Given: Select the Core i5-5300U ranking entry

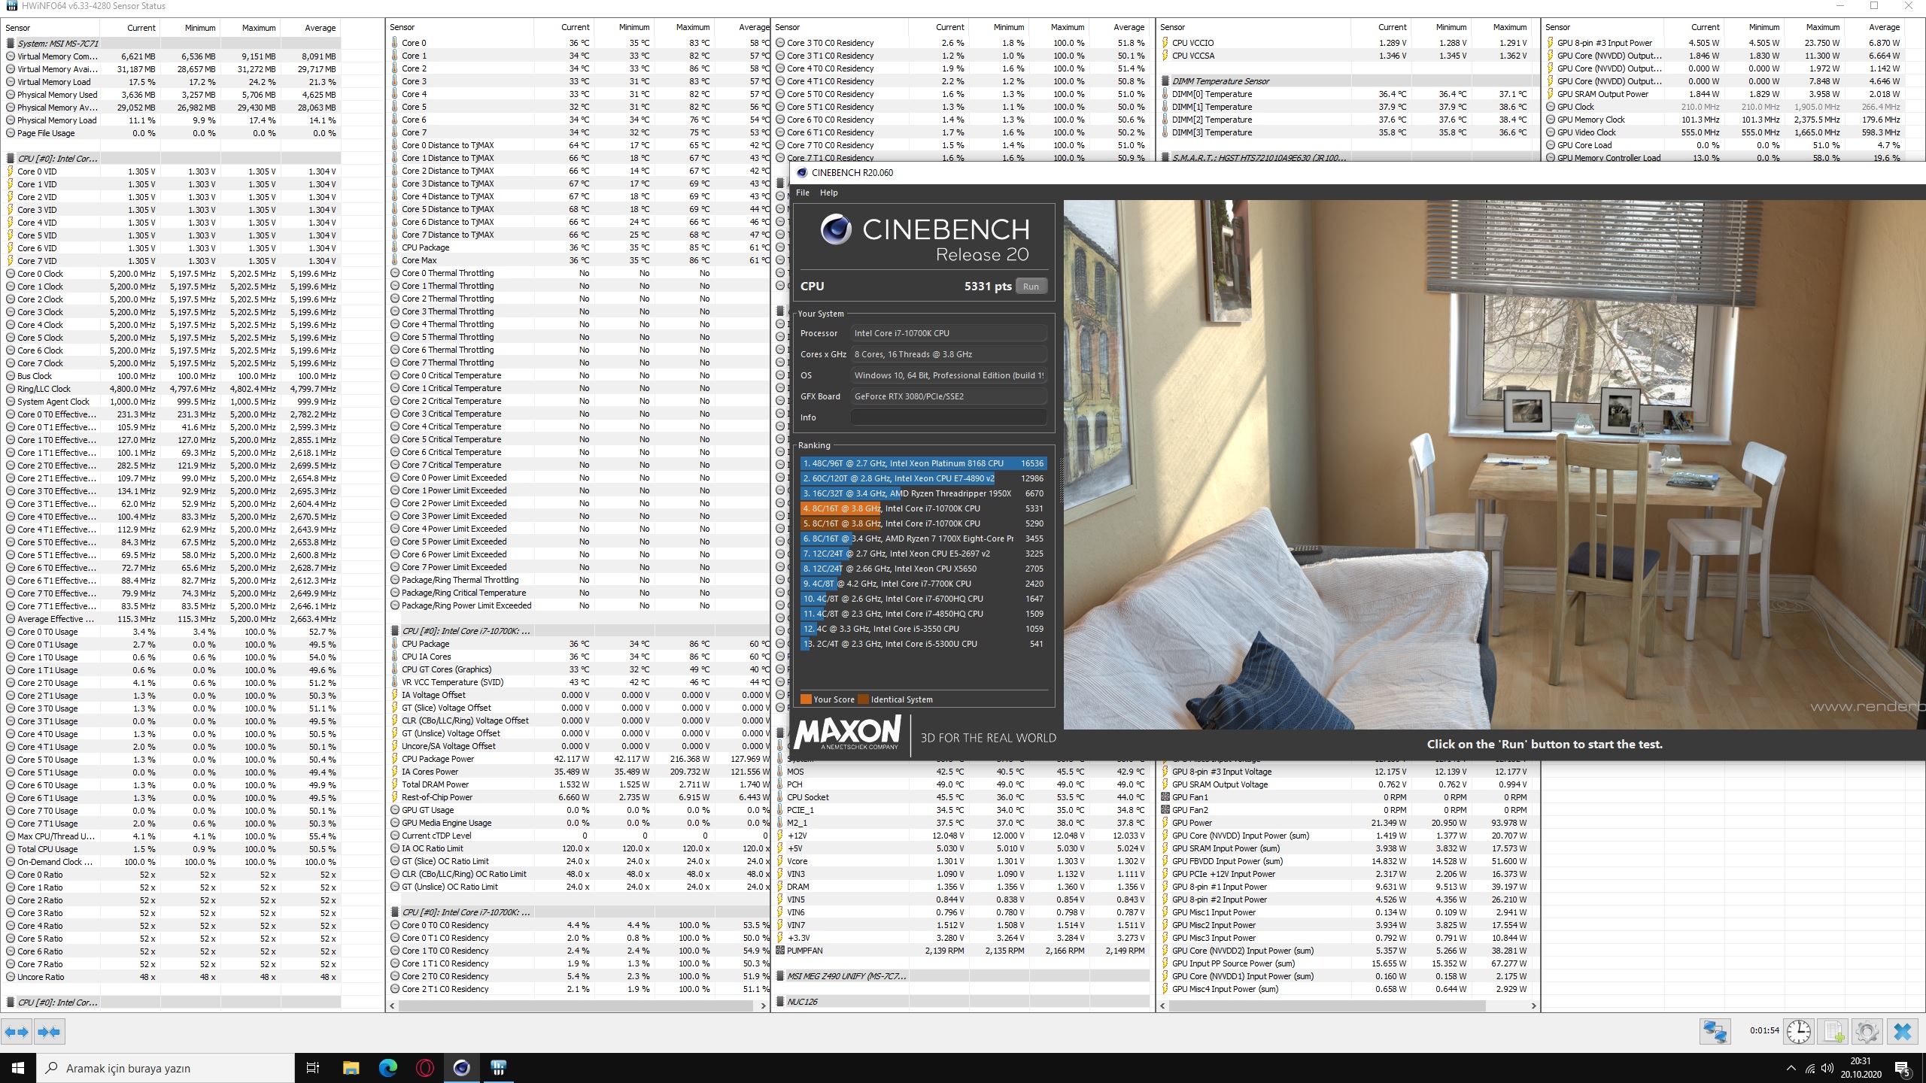Looking at the screenshot, I should coord(922,644).
